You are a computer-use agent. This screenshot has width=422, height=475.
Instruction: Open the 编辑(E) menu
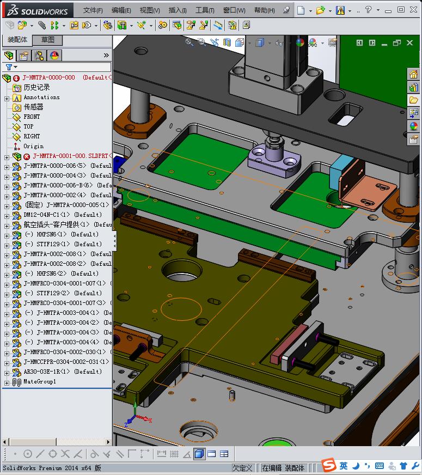pos(121,10)
